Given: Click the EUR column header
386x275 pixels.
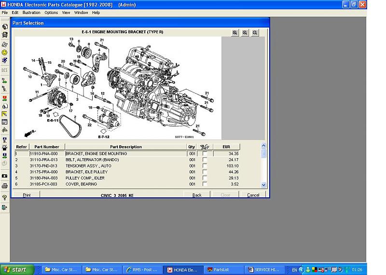Looking at the screenshot, I should pos(226,147).
